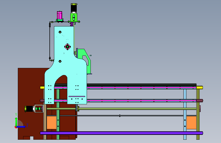Select the right yellow rail end cap
The width and height of the screenshot is (221, 143).
(200, 88)
